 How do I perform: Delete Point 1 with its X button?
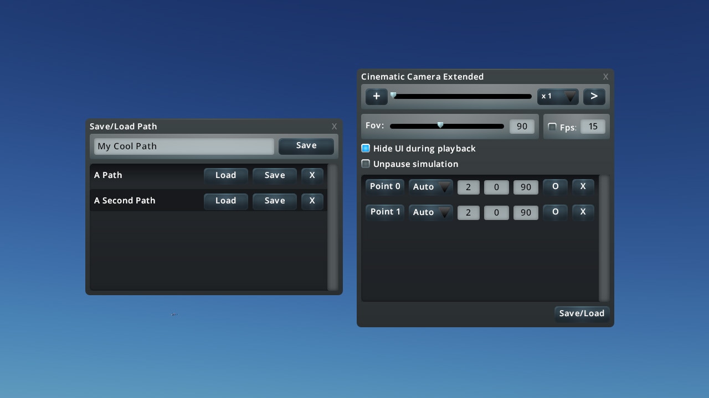[583, 212]
